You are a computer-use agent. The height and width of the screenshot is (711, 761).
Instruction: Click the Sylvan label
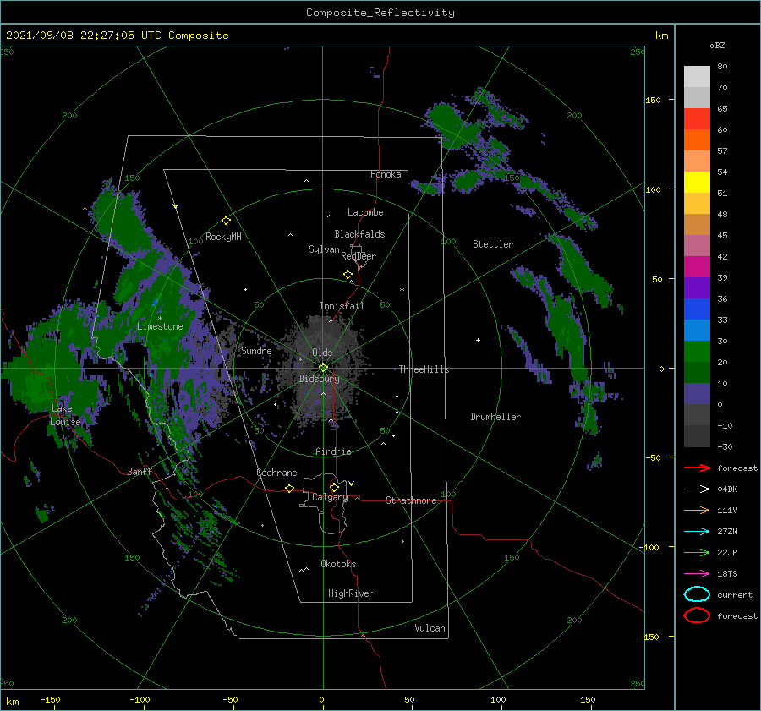coord(324,249)
